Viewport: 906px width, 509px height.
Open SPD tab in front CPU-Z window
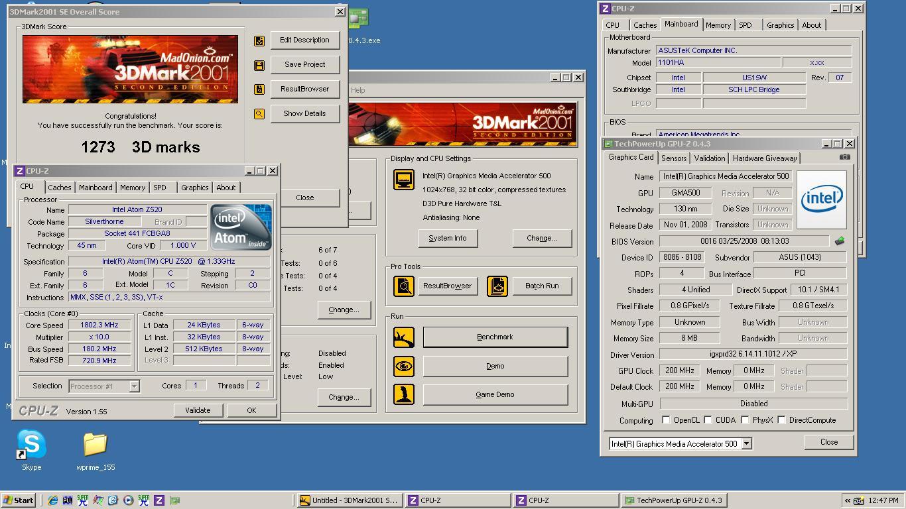tap(160, 188)
